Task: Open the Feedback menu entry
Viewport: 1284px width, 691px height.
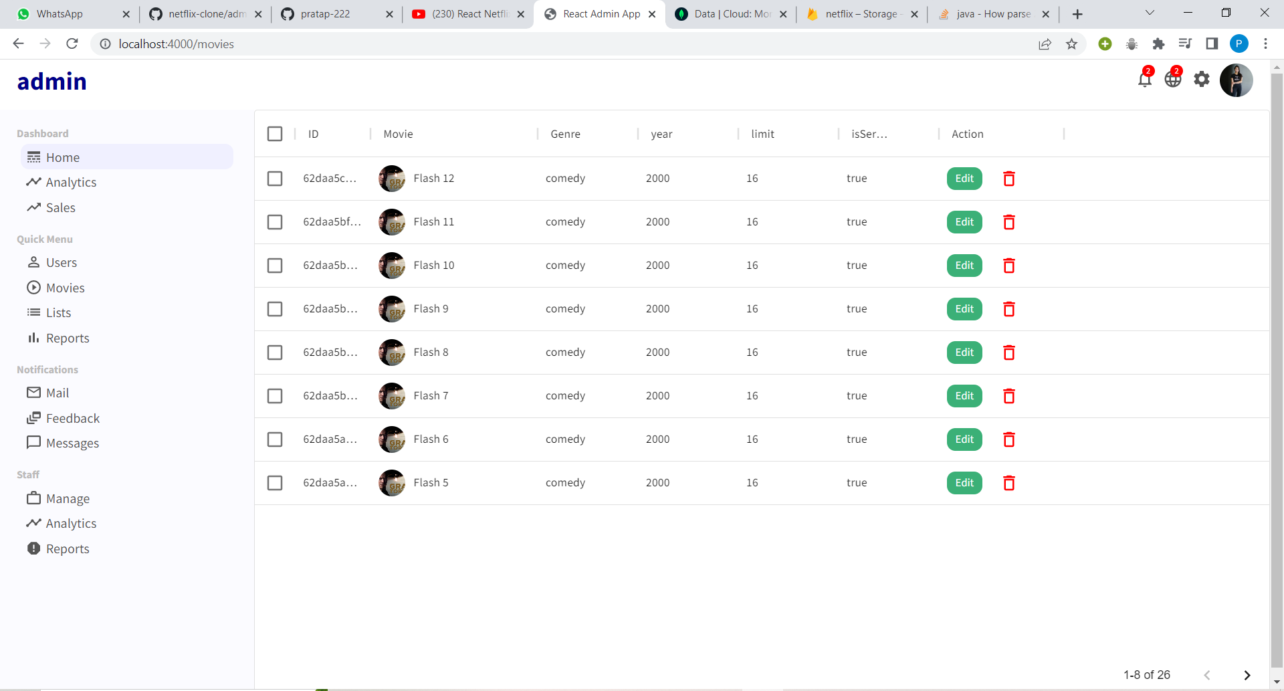Action: point(72,418)
